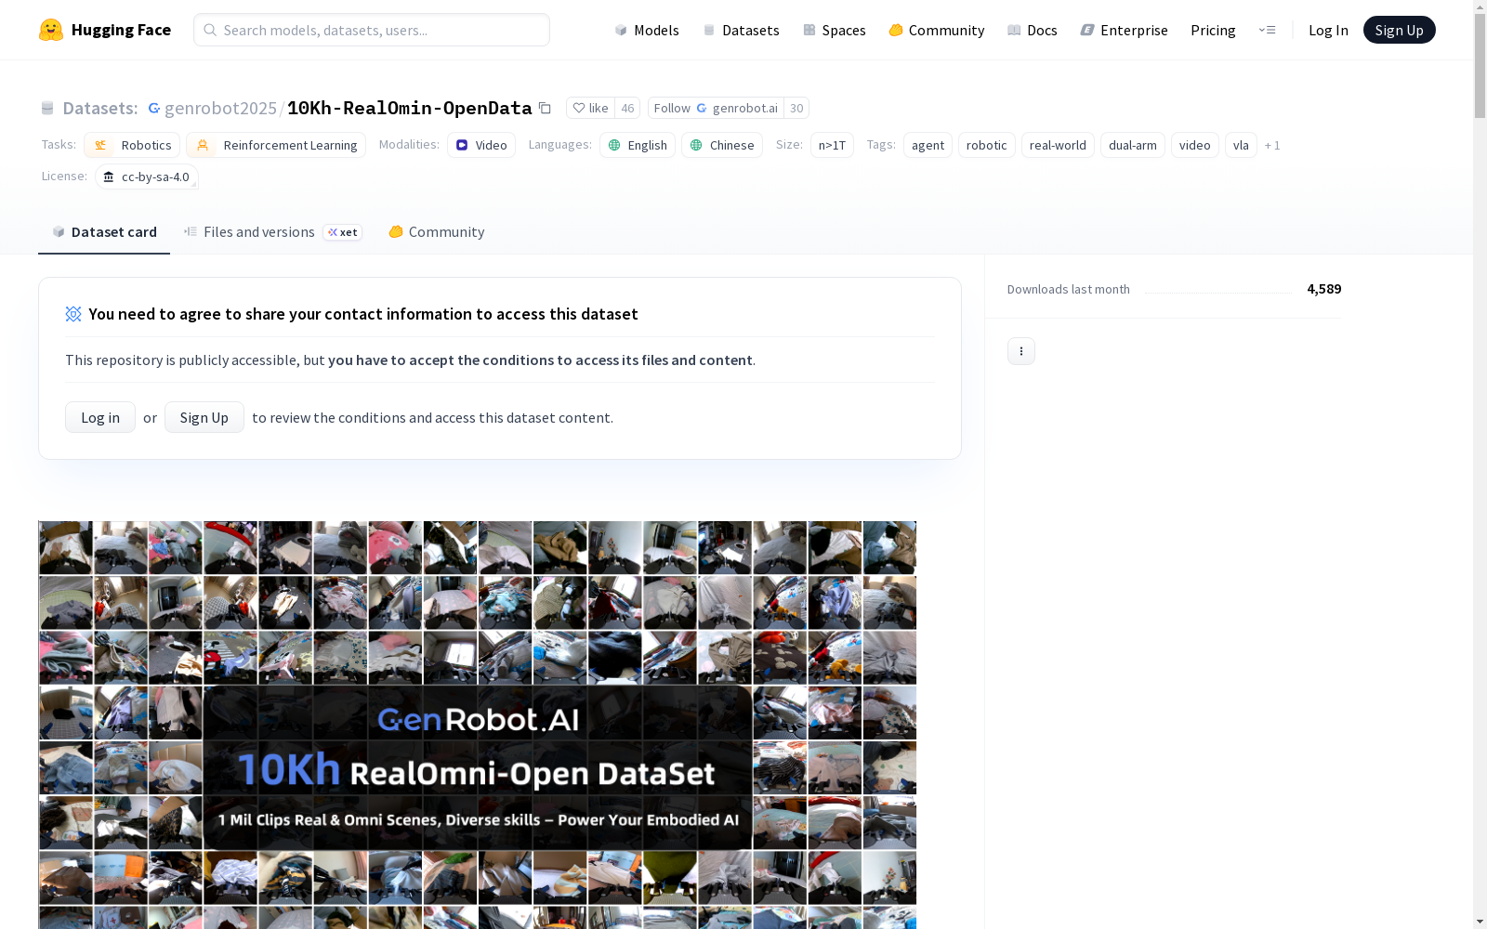Open the 10Kh-RealOmin-OpenData dataset title link
The height and width of the screenshot is (929, 1487).
point(410,108)
